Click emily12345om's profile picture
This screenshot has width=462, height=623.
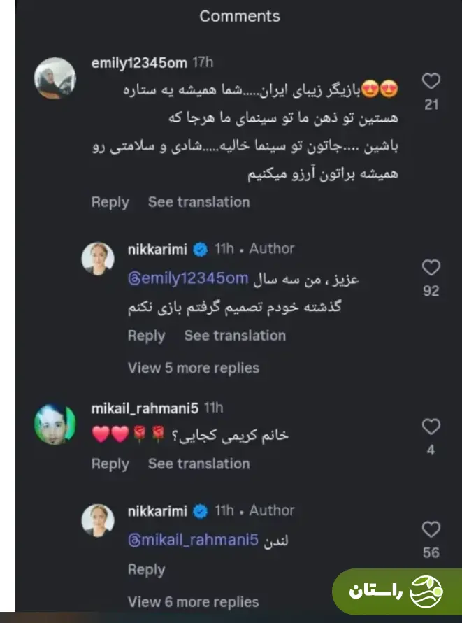55,78
